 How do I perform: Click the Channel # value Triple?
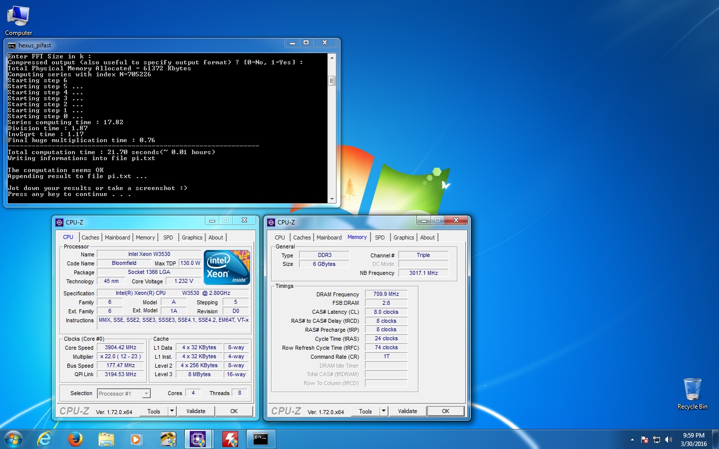coord(423,255)
